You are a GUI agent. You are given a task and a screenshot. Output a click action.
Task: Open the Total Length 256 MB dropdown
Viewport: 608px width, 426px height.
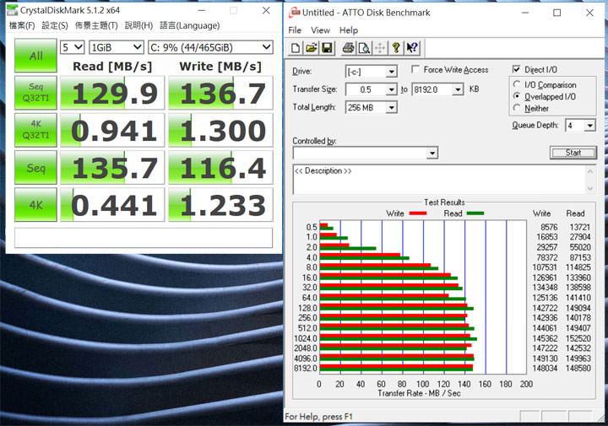point(392,107)
